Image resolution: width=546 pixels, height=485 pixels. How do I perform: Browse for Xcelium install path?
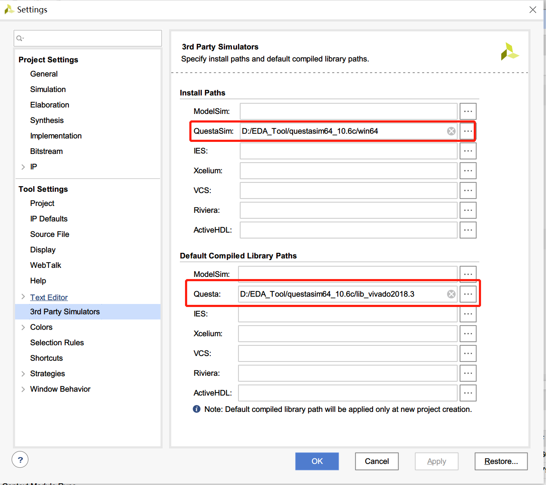tap(468, 171)
